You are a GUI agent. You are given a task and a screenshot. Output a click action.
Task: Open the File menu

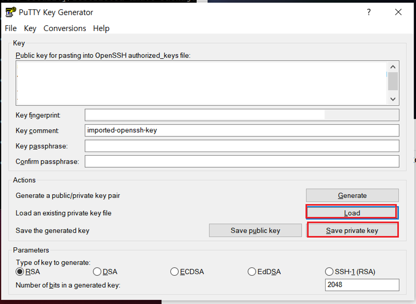[x=11, y=28]
